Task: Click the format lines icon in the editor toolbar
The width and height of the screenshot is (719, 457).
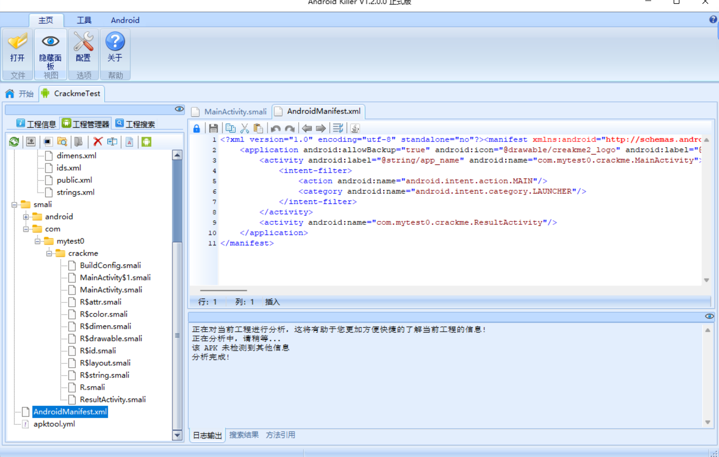Action: coord(338,128)
